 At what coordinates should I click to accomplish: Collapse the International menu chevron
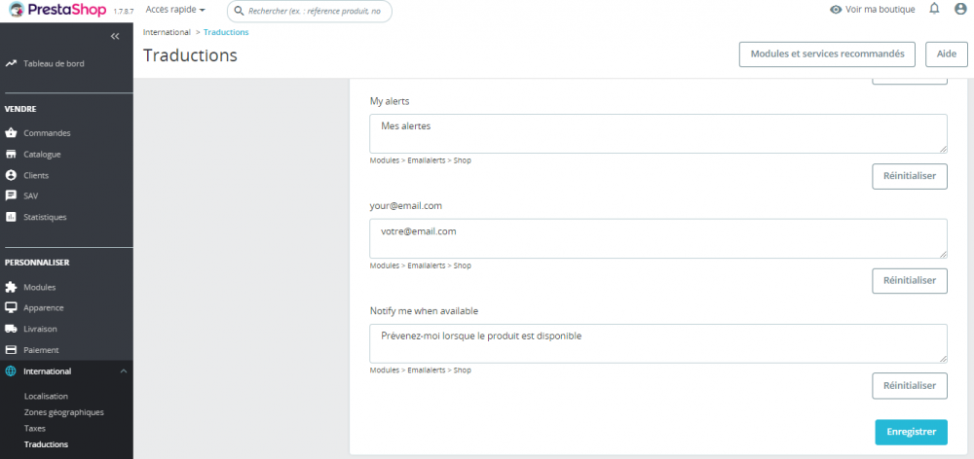click(x=123, y=371)
